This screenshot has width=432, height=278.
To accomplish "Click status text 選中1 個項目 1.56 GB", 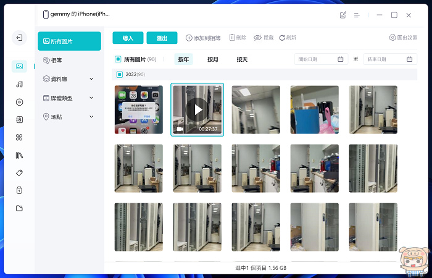I will coord(261,267).
